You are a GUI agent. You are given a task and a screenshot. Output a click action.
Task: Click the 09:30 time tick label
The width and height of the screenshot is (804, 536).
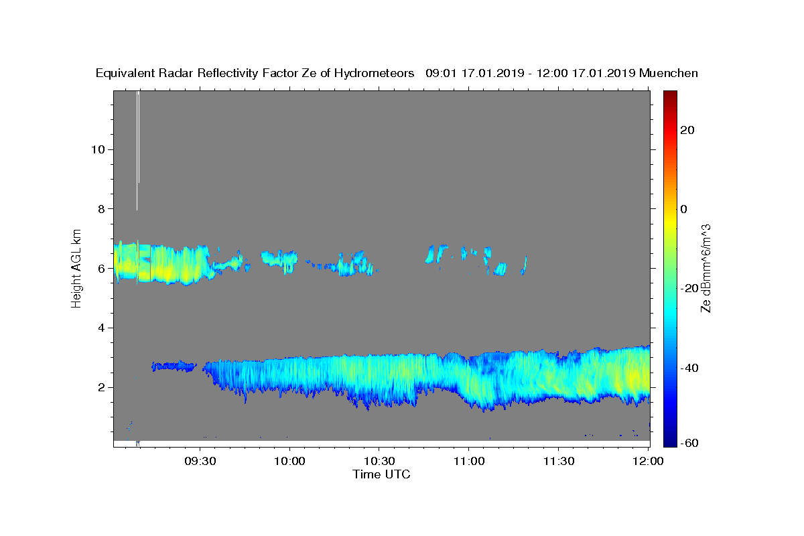click(200, 461)
